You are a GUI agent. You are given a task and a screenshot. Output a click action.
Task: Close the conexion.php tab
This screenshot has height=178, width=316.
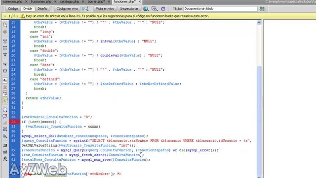click(26, 1)
